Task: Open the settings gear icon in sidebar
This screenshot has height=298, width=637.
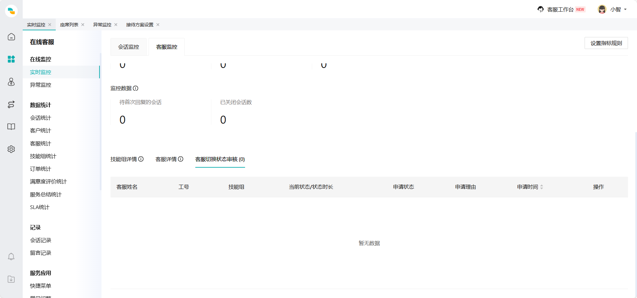Action: (x=11, y=149)
